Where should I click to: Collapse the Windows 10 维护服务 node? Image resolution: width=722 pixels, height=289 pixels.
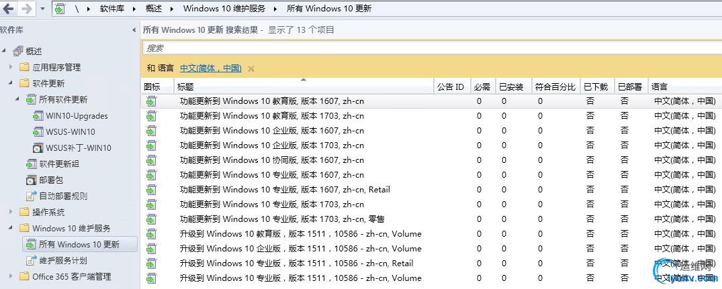pos(11,227)
